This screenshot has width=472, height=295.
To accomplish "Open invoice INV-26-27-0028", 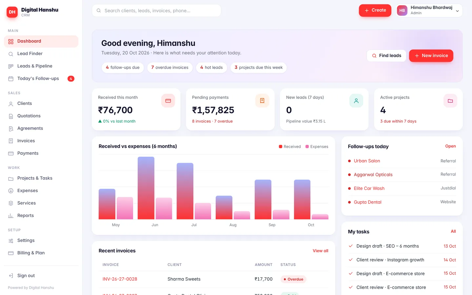I will 120,279.
